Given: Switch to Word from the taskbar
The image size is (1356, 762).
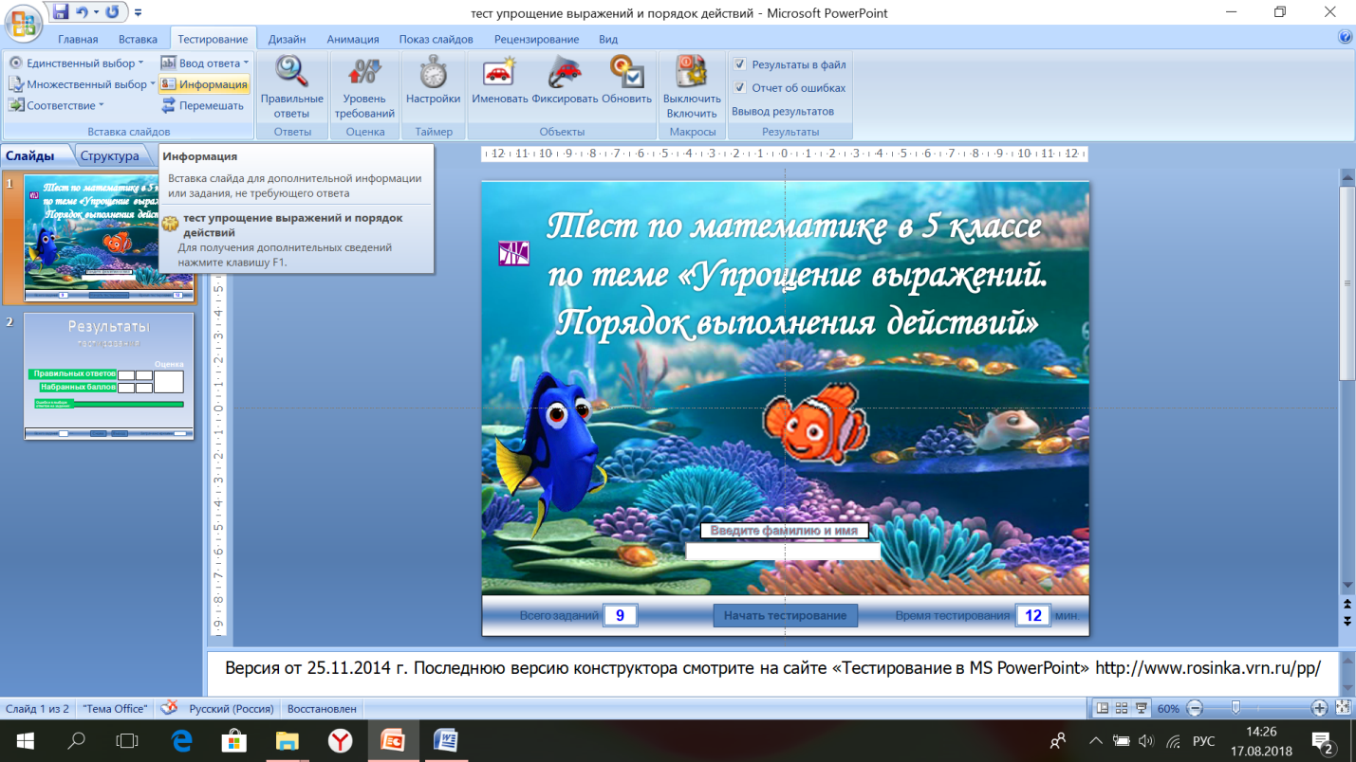Looking at the screenshot, I should point(445,740).
